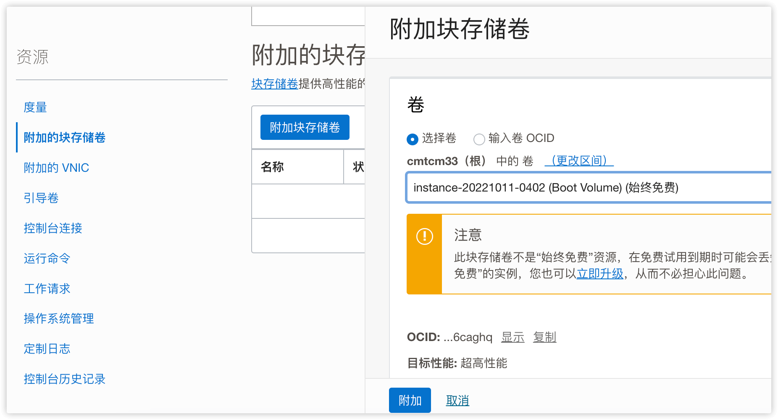Click the 附加 button to attach the volume
778x420 pixels.
tap(410, 400)
